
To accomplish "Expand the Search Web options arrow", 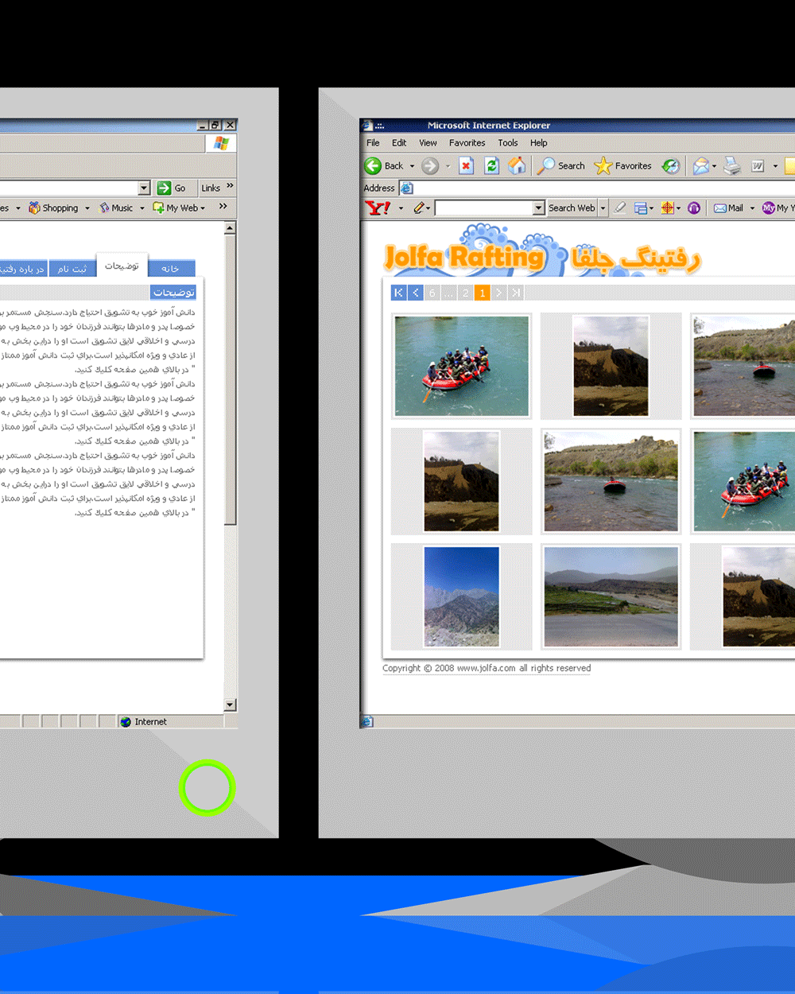I will 603,208.
